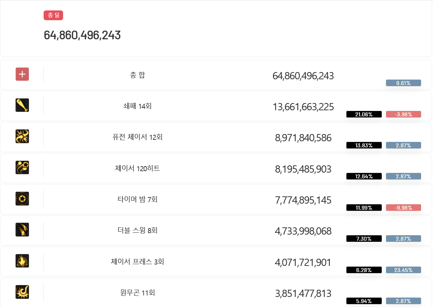Image resolution: width=434 pixels, height=307 pixels.
Task: Click the red 총 딜 badge
Action: coord(53,15)
